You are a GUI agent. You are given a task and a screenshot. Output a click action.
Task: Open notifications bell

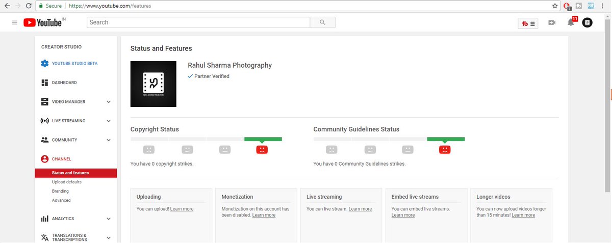pyautogui.click(x=571, y=22)
